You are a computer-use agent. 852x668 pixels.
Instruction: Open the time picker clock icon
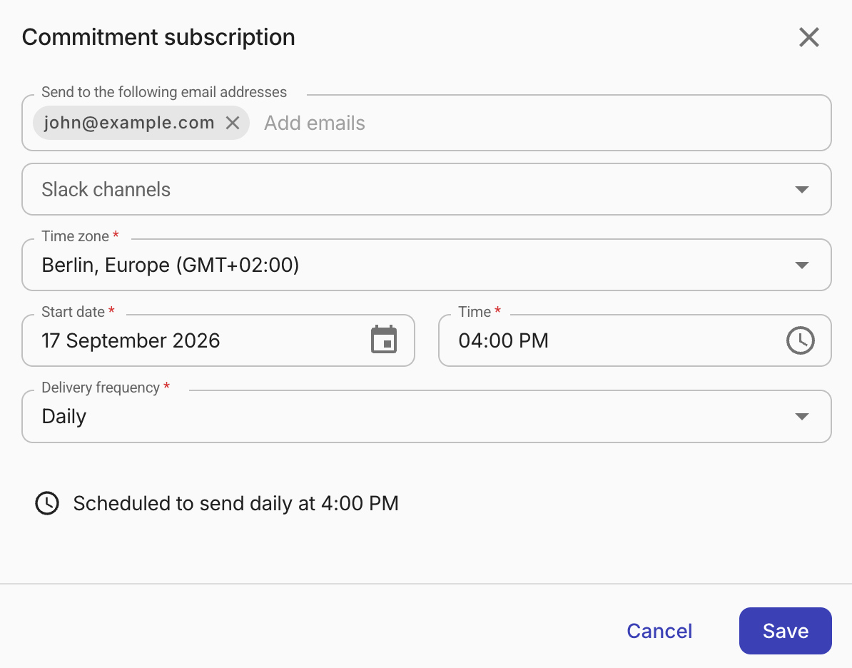pos(801,340)
